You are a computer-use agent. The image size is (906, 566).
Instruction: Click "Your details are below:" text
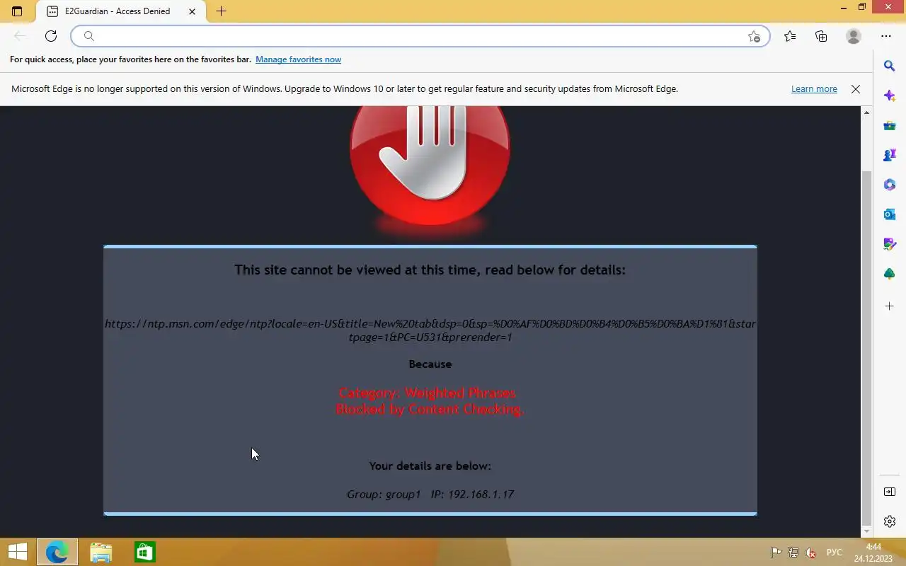[430, 466]
